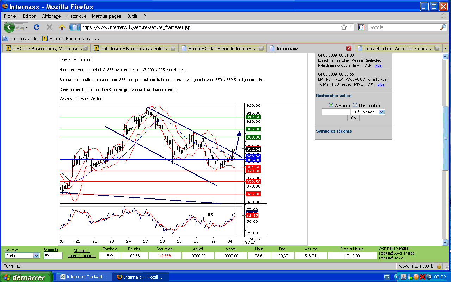Click inside the Google search field
Viewport: 451px width, 282px height.
[404, 27]
